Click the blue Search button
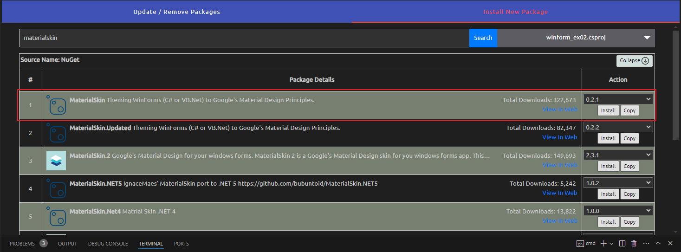This screenshot has width=681, height=252. coord(483,38)
